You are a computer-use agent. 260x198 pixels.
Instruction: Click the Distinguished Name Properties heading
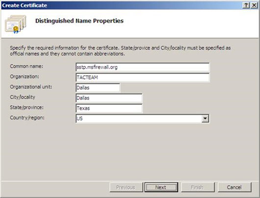pos(79,21)
